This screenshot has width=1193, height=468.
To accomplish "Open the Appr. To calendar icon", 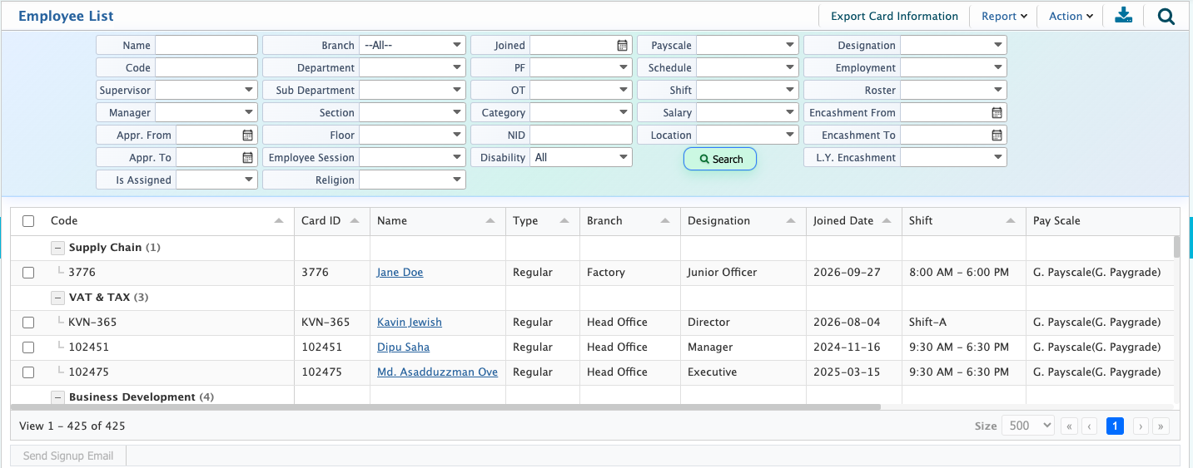I will point(247,157).
